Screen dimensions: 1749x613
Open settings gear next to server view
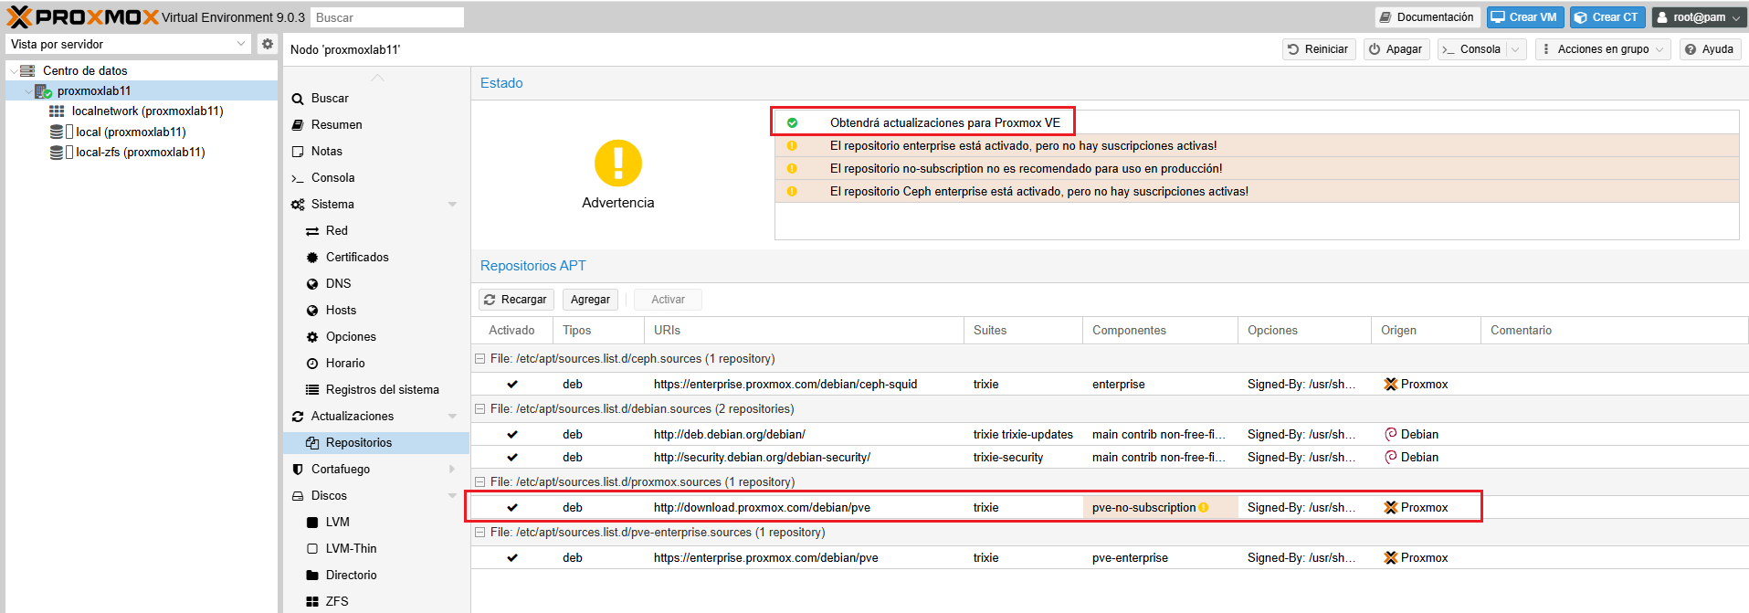tap(267, 44)
